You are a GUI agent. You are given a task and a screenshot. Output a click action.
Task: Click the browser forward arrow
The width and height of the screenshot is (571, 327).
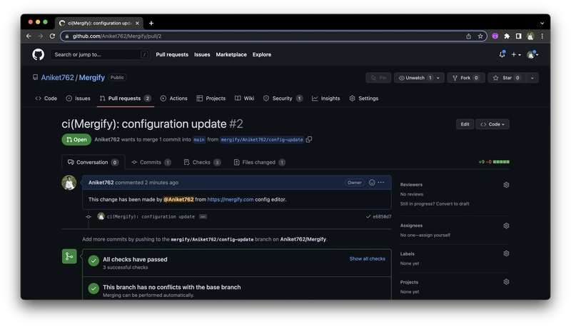coord(41,36)
